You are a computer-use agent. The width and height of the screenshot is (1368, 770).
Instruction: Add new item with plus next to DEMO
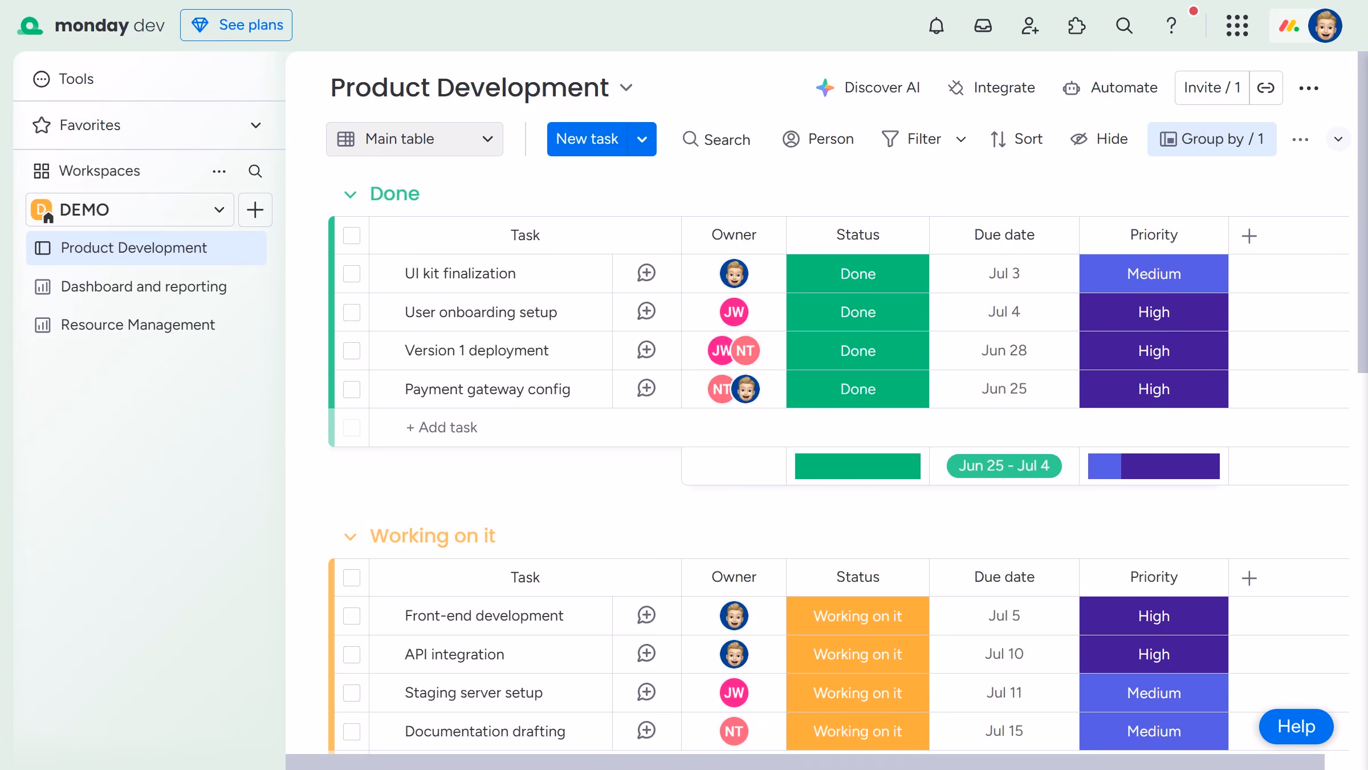click(255, 210)
